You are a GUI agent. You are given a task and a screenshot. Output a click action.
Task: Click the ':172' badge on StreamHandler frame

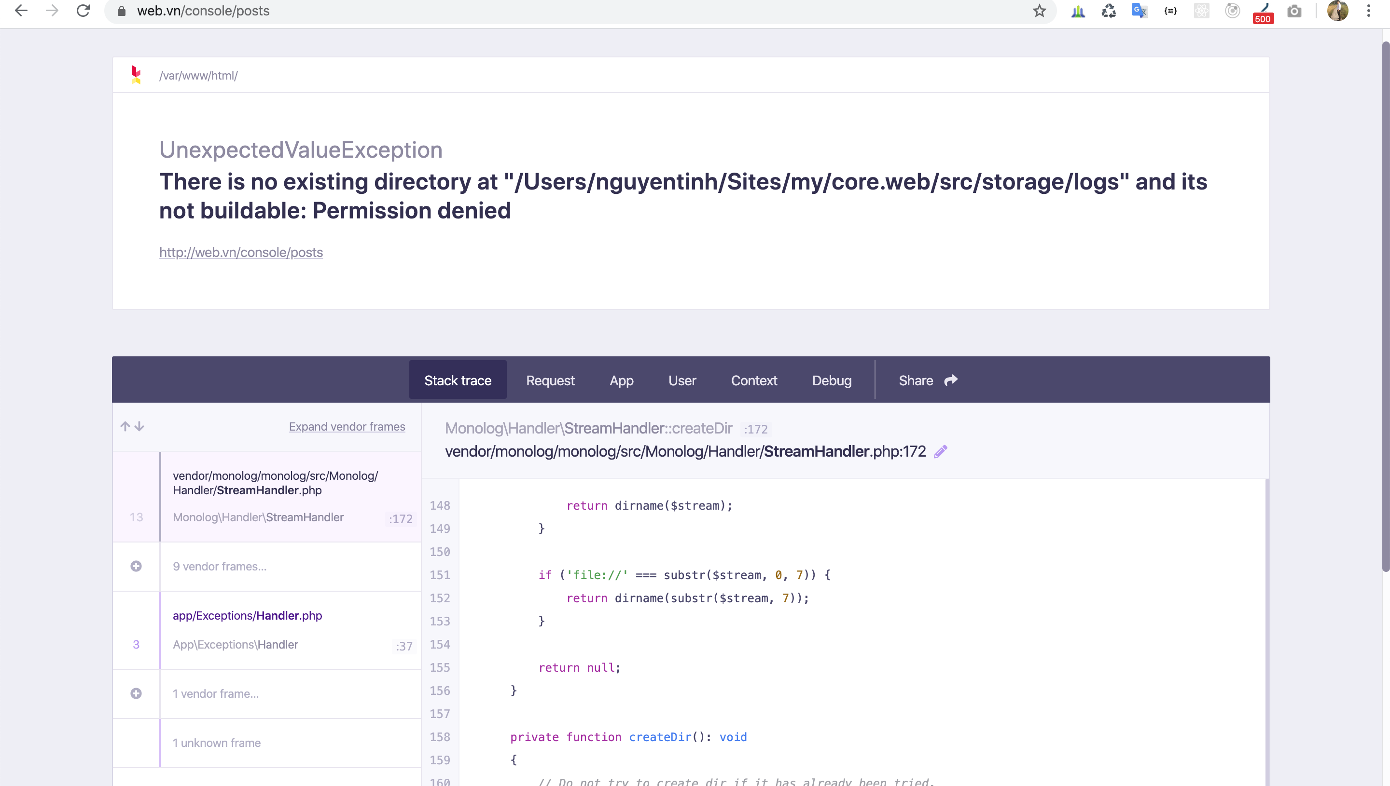[400, 518]
